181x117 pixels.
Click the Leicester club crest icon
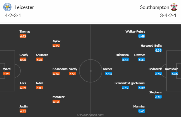(7, 7)
